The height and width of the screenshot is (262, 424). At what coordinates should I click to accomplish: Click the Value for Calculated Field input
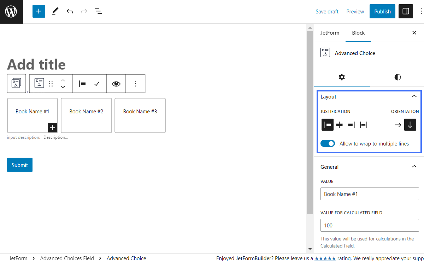370,225
